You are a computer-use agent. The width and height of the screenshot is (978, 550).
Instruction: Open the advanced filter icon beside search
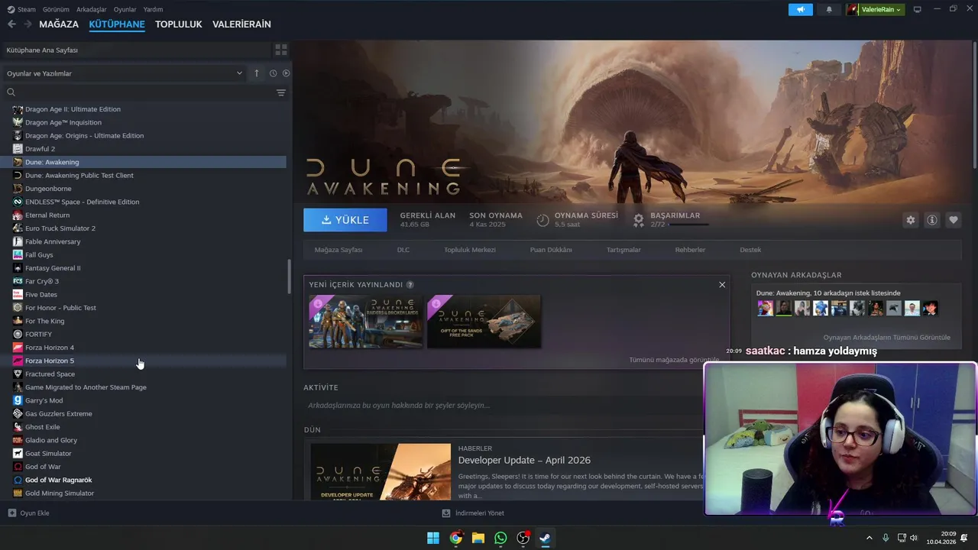click(281, 92)
